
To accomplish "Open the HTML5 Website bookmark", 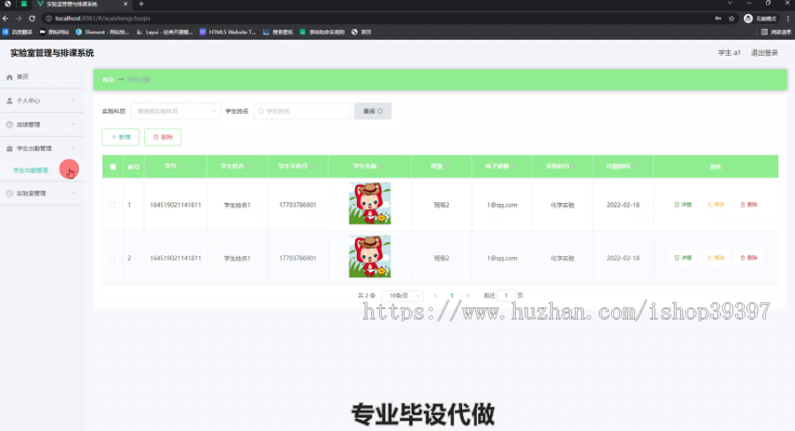I will 228,32.
